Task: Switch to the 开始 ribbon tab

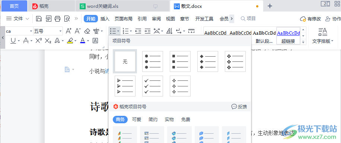Action: pos(91,19)
